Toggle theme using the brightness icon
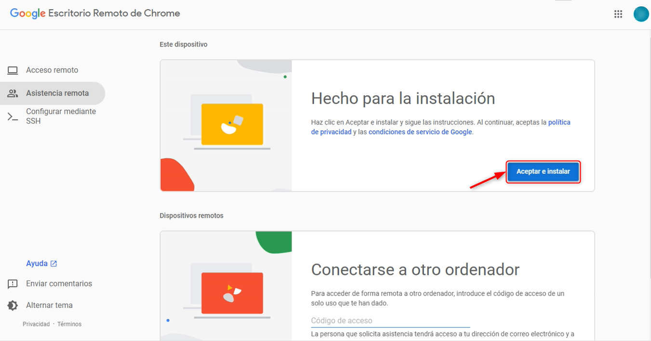651x341 pixels. [13, 305]
